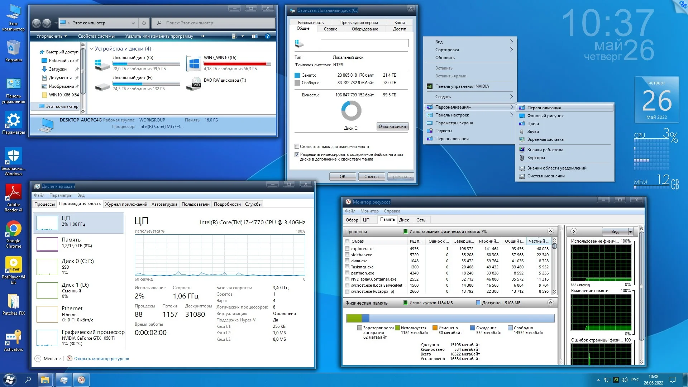
Task: Click the Очистка диска button
Action: (392, 126)
